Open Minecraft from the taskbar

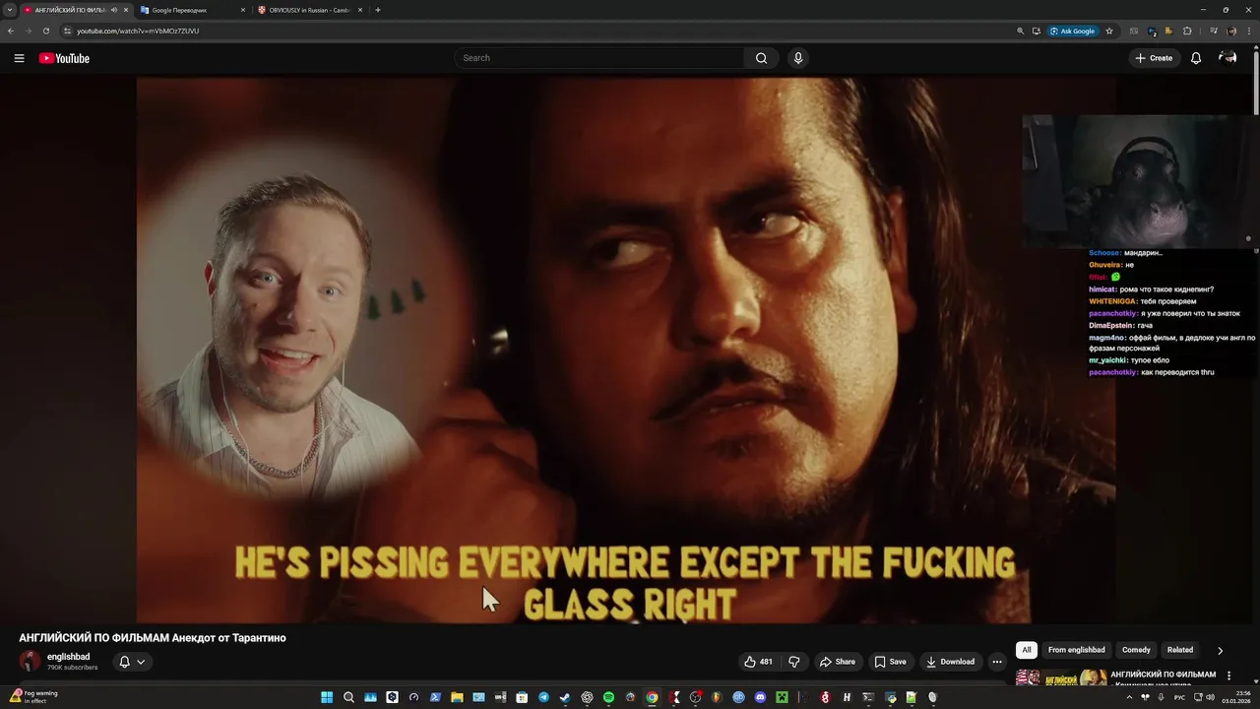click(x=782, y=697)
